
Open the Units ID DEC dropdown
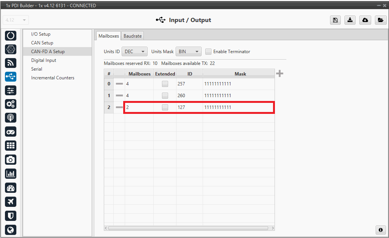click(x=135, y=52)
